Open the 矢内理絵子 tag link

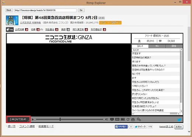[x=96, y=30]
